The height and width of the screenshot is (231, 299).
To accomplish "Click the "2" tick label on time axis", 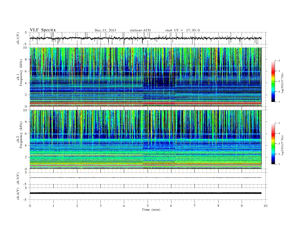I will (77, 206).
